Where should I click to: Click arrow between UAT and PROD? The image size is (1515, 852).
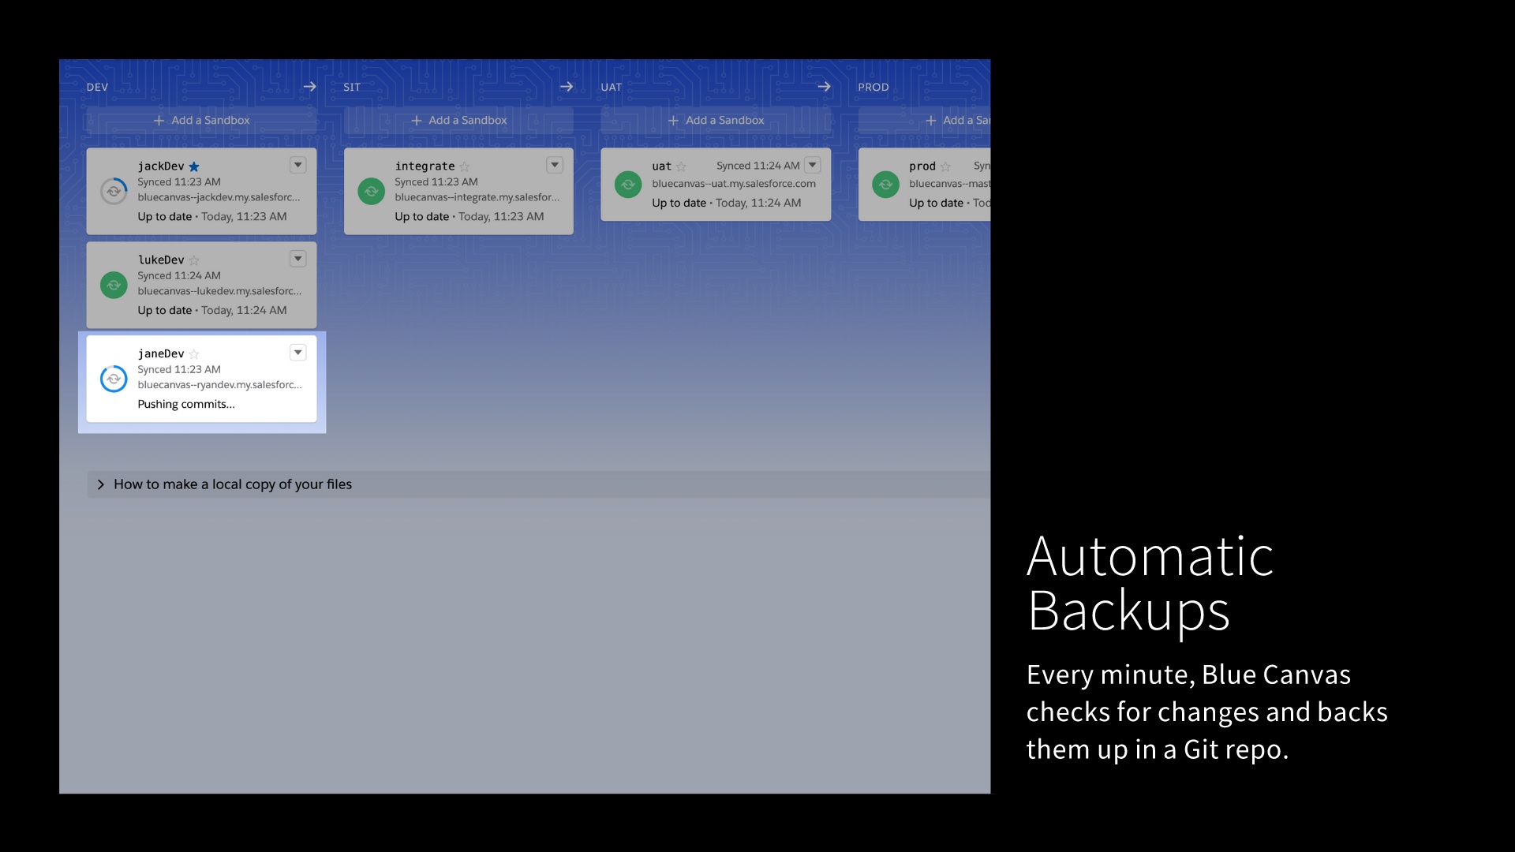click(x=824, y=87)
